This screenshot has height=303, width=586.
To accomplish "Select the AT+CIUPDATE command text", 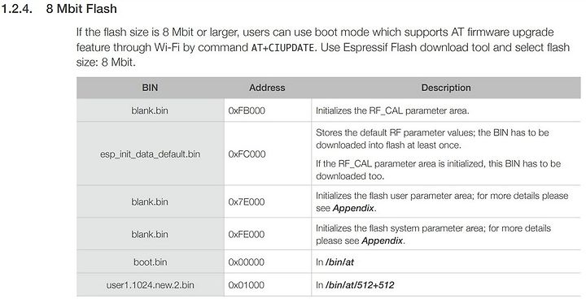I will coord(284,48).
